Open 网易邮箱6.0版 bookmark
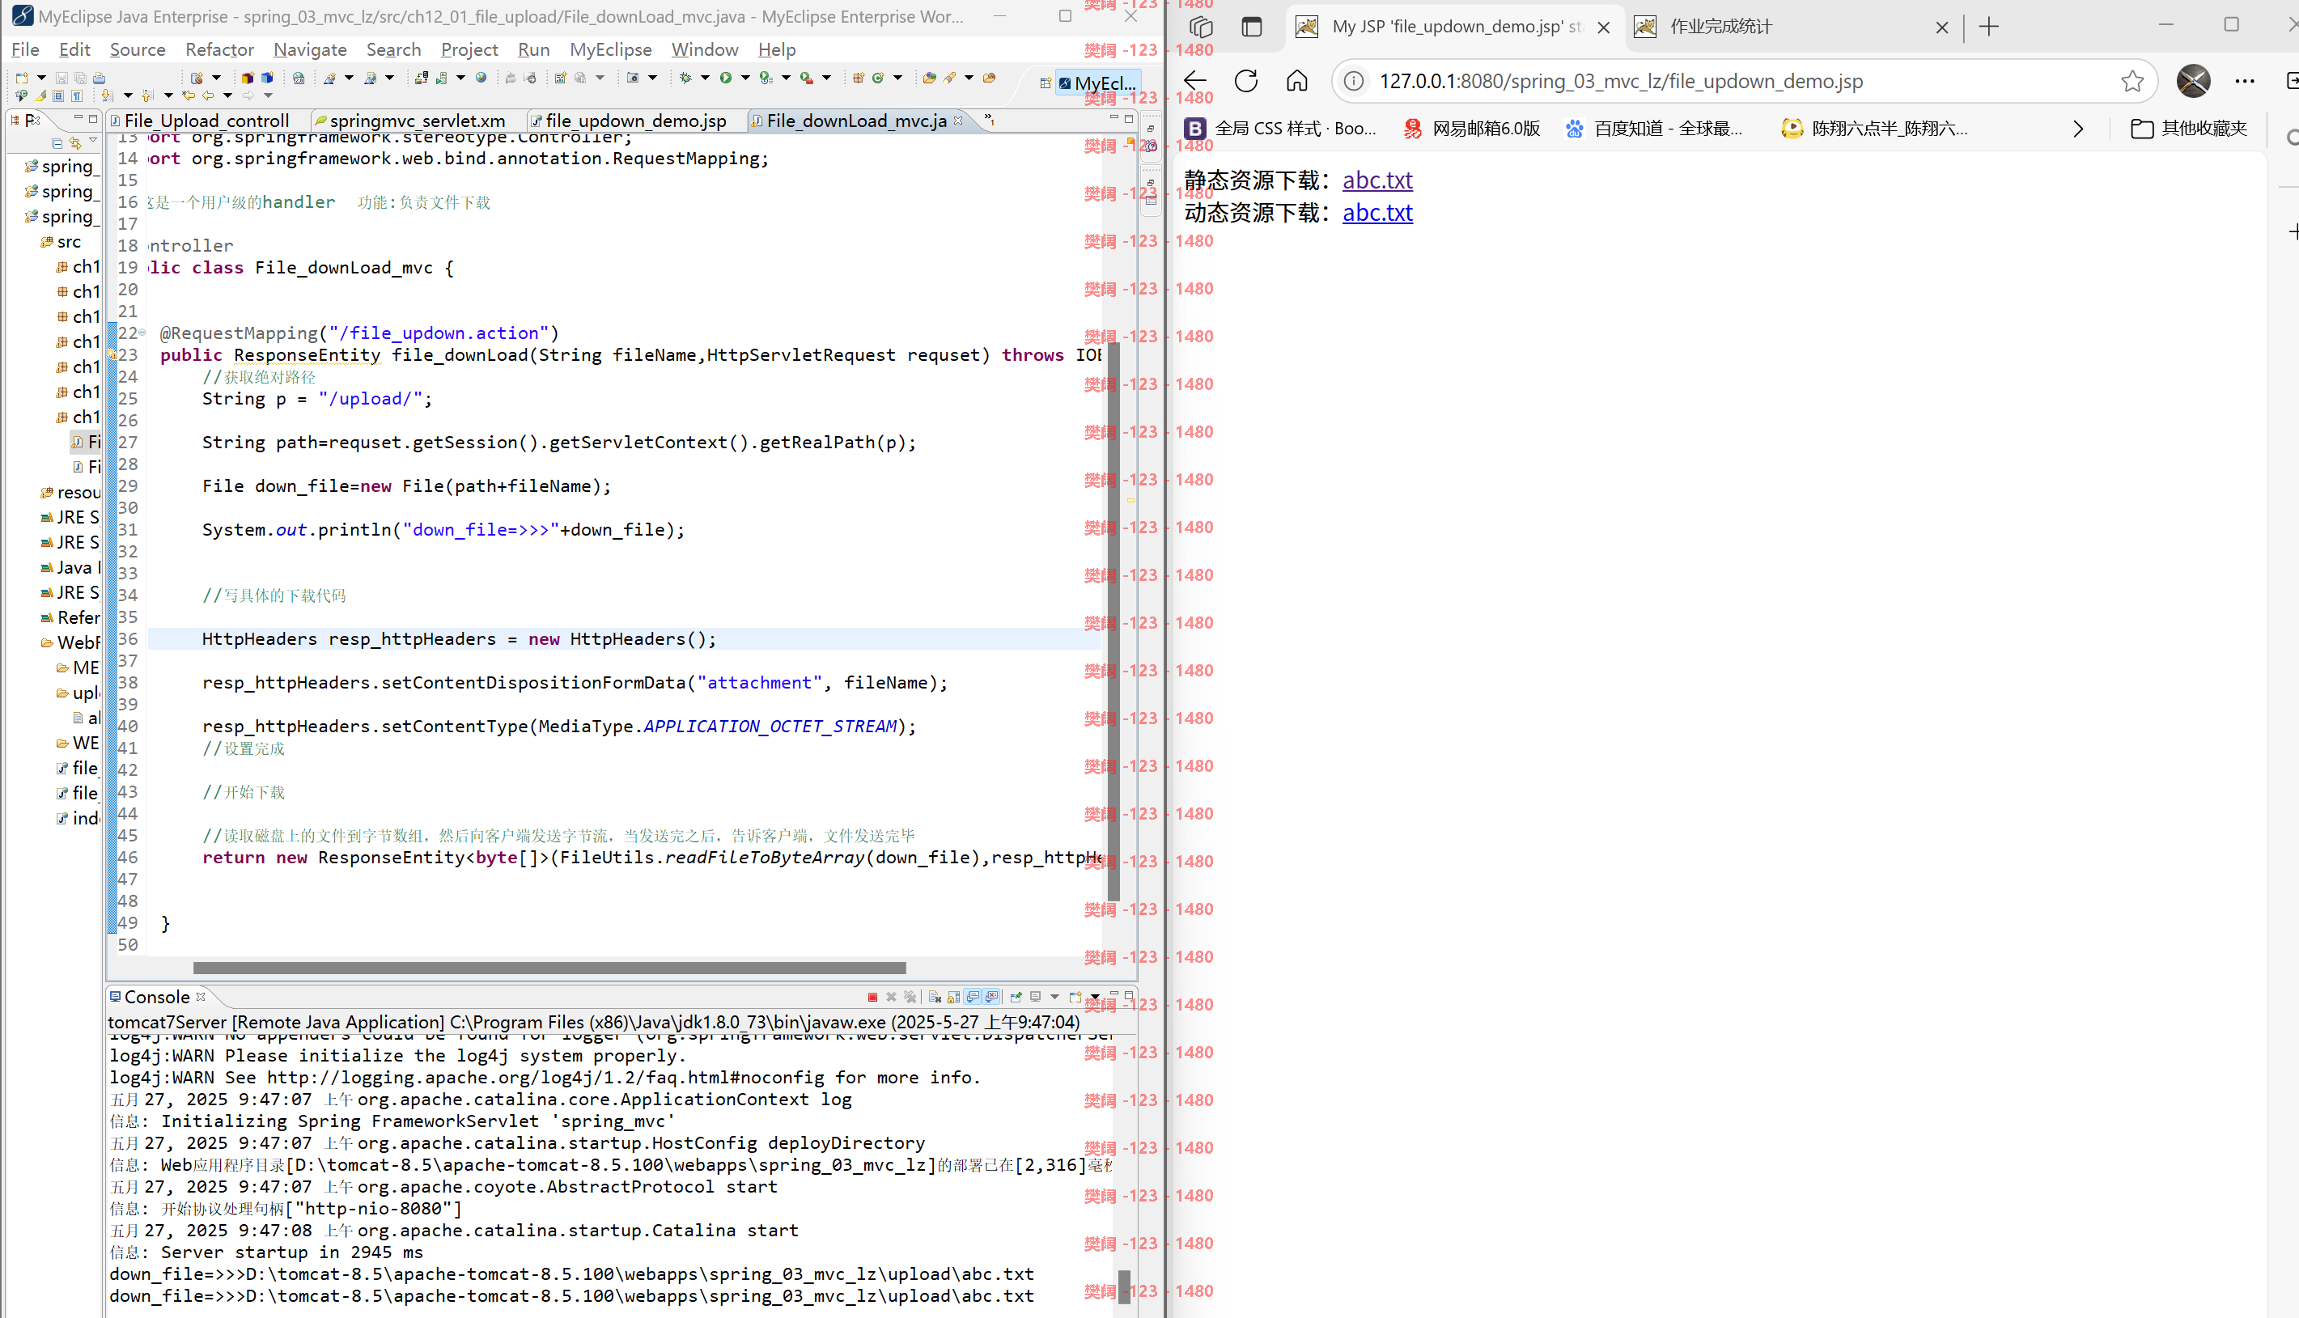 pos(1472,129)
